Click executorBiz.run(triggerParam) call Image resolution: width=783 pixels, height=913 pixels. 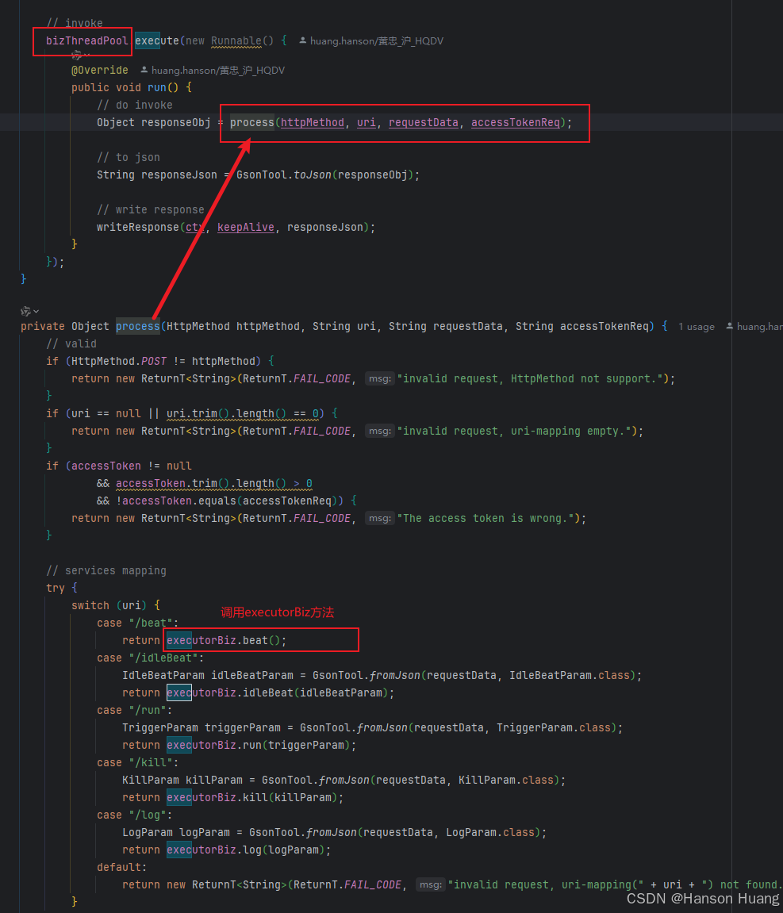[x=259, y=746]
